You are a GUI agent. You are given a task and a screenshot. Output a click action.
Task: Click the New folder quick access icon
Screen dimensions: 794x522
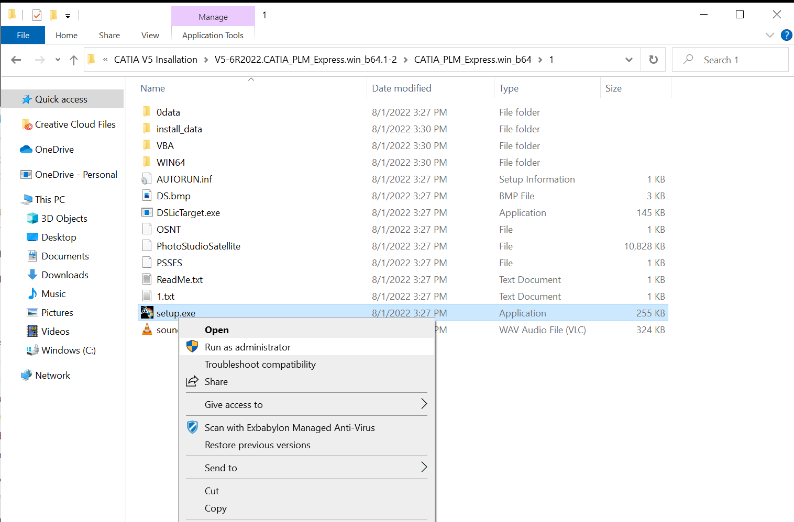click(x=53, y=15)
